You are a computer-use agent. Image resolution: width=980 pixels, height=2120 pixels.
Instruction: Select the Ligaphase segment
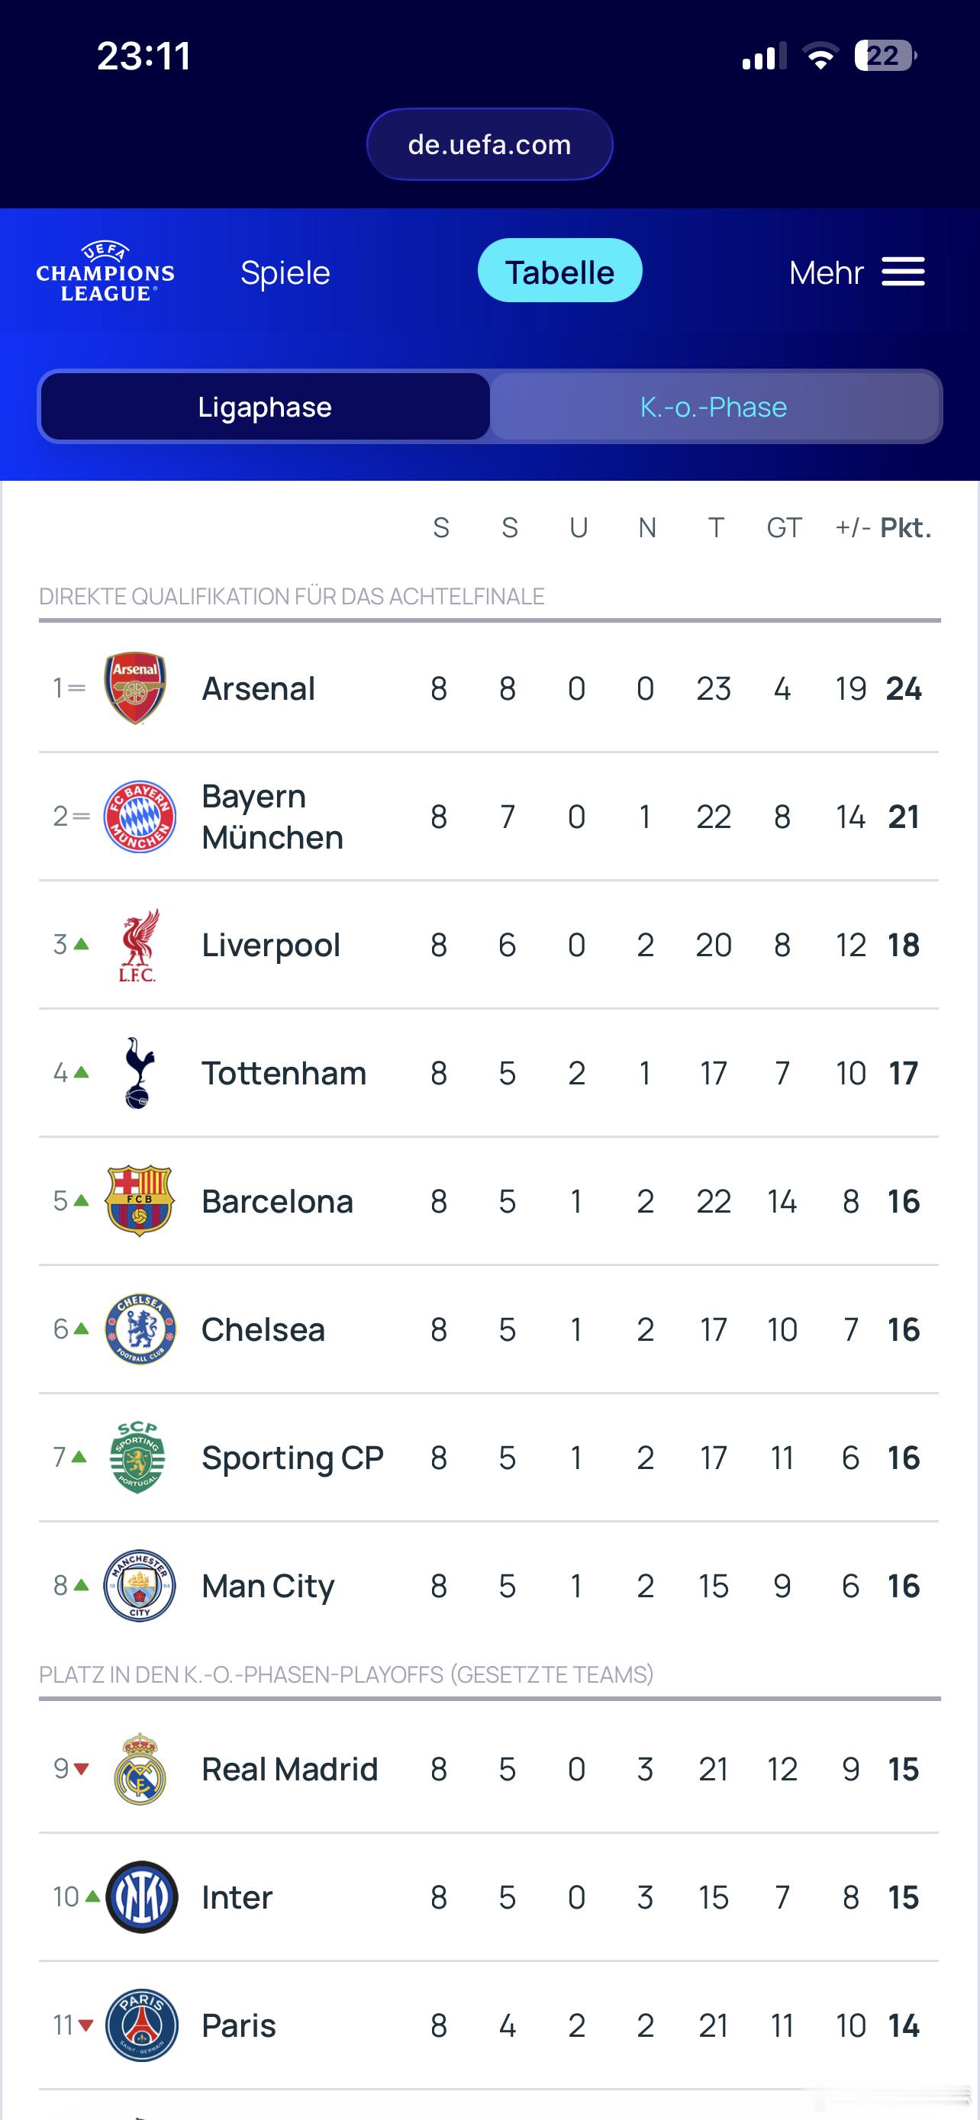[265, 407]
